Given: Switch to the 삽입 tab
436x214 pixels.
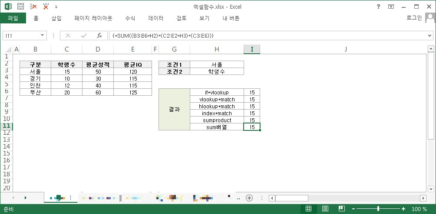Looking at the screenshot, I should [x=56, y=18].
